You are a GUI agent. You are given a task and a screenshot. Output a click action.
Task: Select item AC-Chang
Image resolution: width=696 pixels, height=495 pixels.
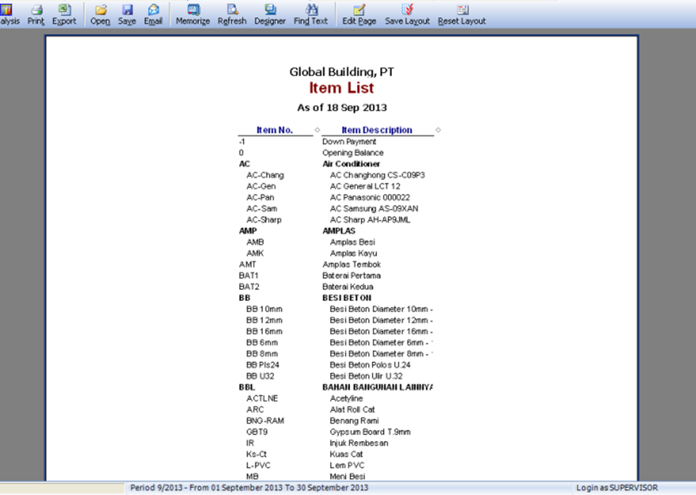pos(265,175)
